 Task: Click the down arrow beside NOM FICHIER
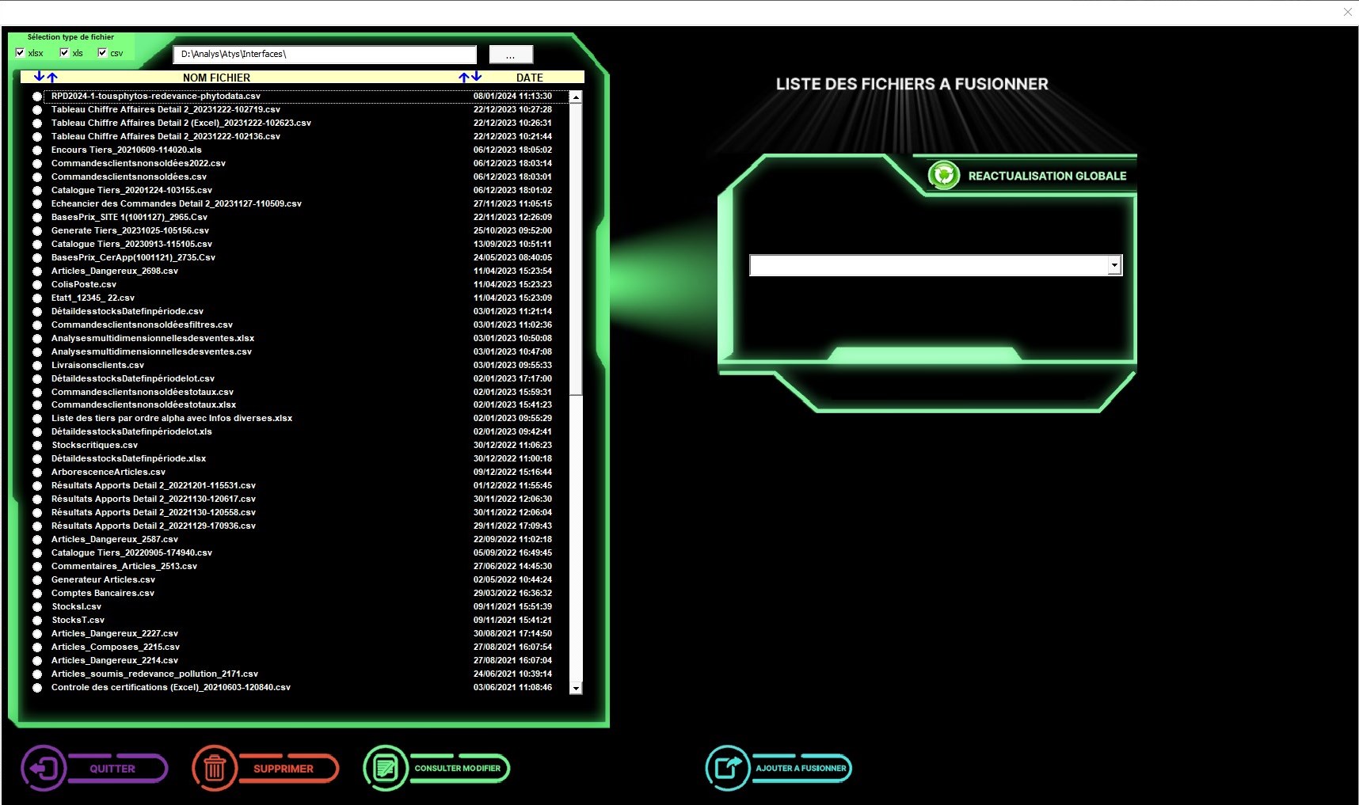click(x=39, y=77)
